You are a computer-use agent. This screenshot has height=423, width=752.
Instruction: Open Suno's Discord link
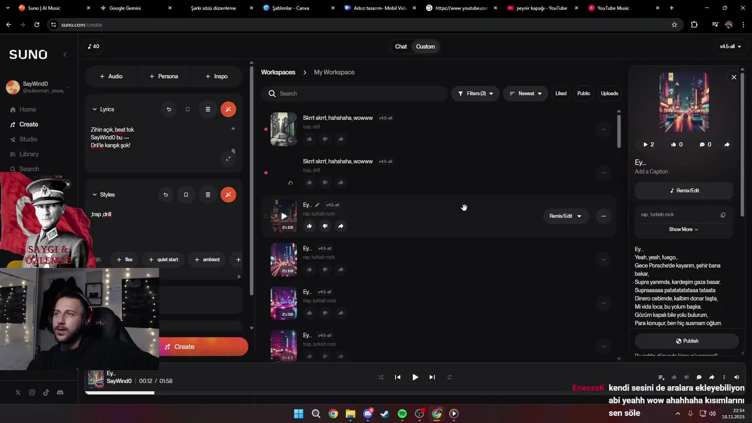pyautogui.click(x=60, y=392)
